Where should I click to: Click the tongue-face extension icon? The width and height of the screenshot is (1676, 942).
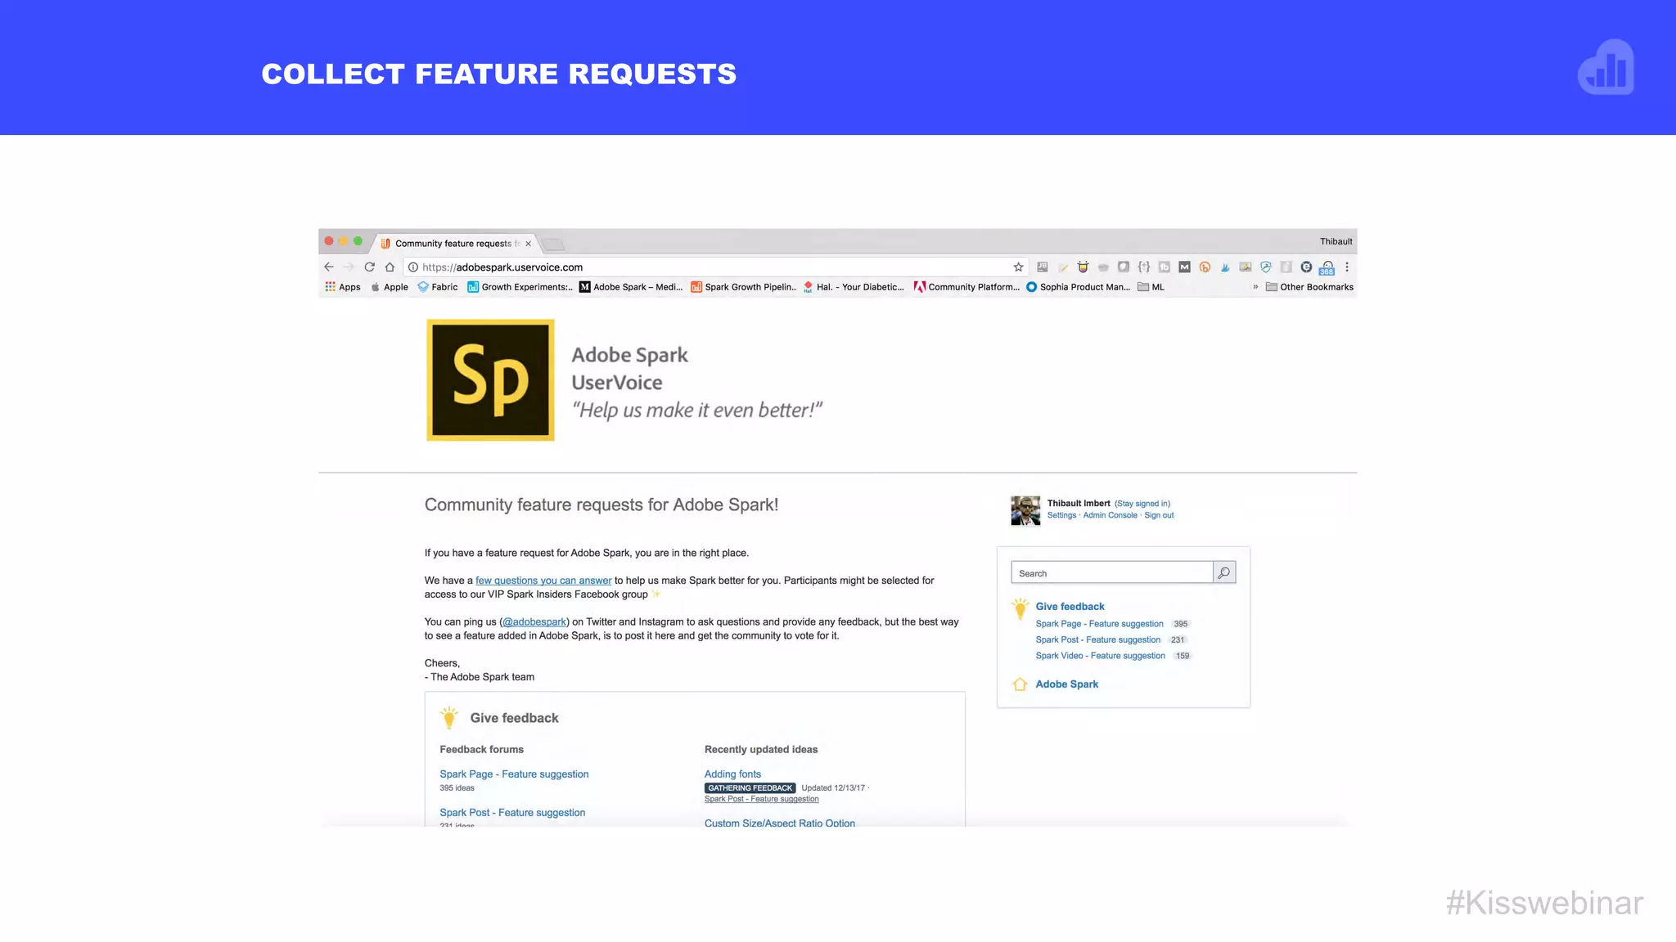click(1083, 267)
